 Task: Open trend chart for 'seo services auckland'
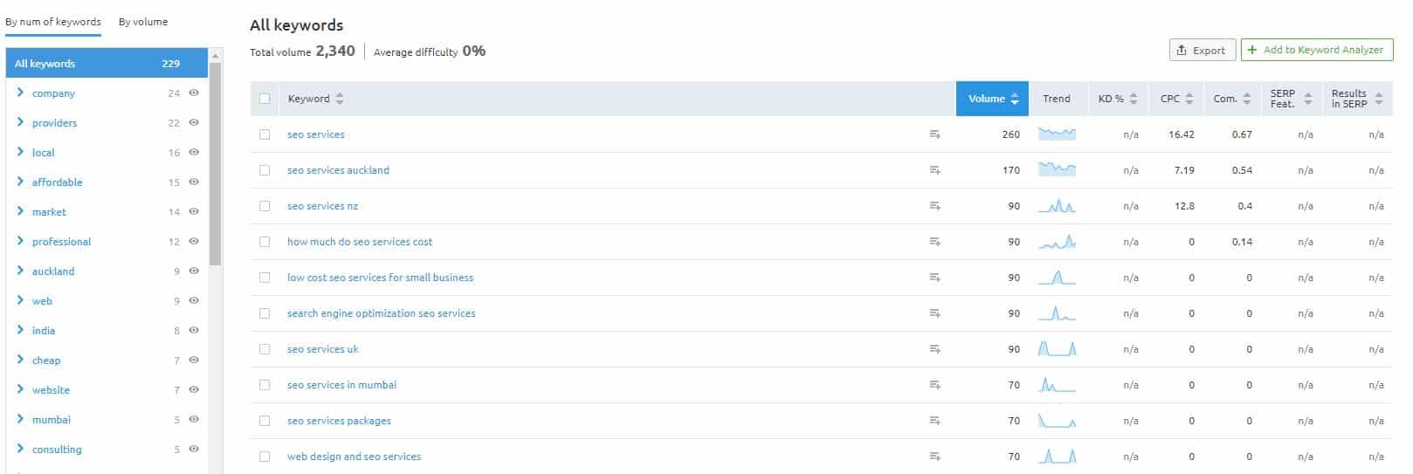tap(1057, 169)
